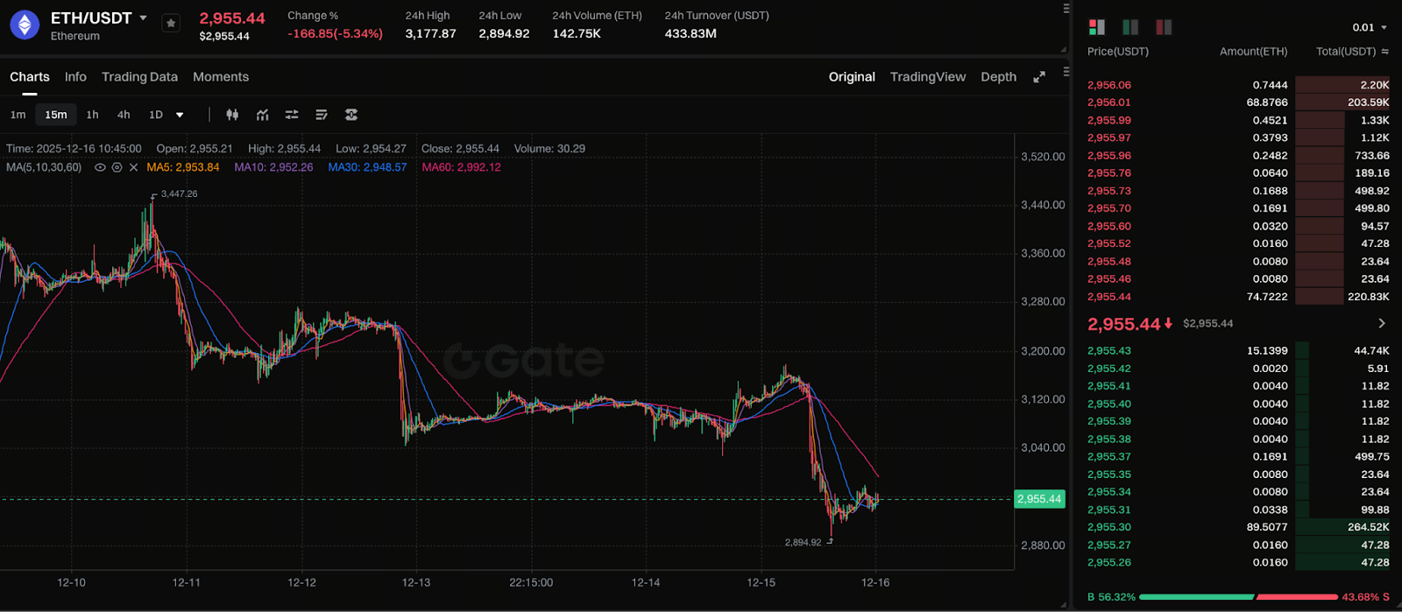Click the B 56.32% buy ratio label
The height and width of the screenshot is (612, 1402).
pos(1111,597)
